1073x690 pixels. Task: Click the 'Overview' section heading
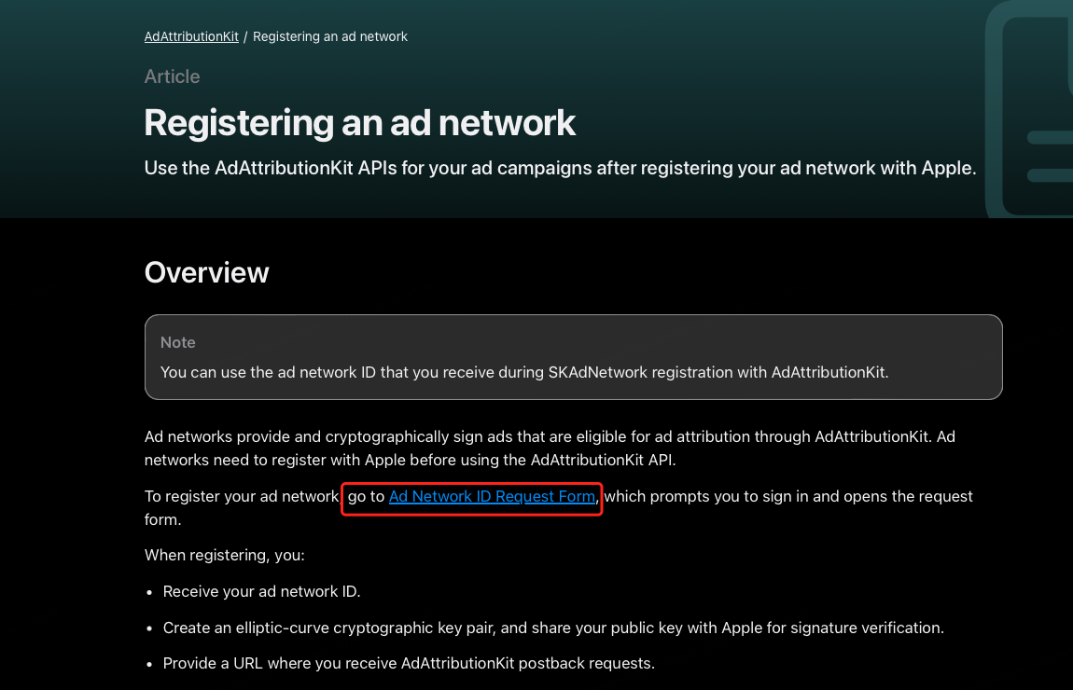click(x=206, y=273)
